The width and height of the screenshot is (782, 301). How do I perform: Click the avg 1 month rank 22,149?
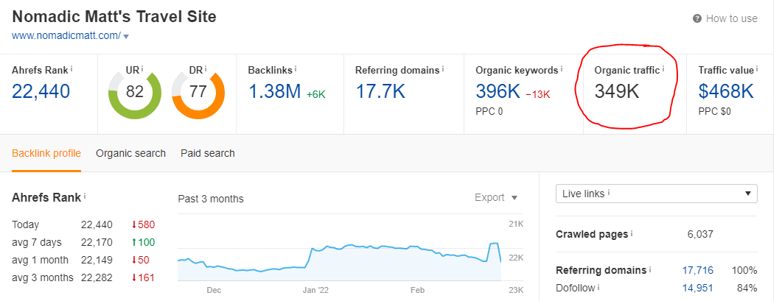point(97,260)
